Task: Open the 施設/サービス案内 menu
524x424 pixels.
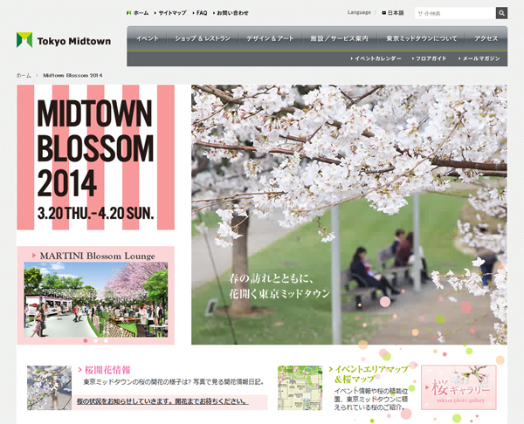Action: coord(339,38)
